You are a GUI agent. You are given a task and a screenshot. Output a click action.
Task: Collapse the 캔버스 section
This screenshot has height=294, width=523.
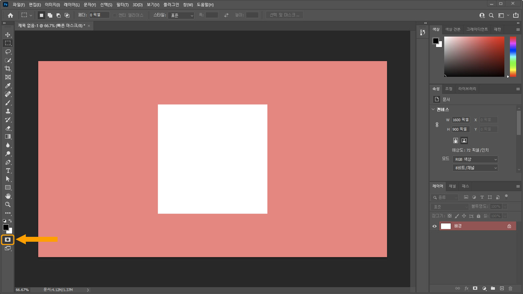point(433,109)
